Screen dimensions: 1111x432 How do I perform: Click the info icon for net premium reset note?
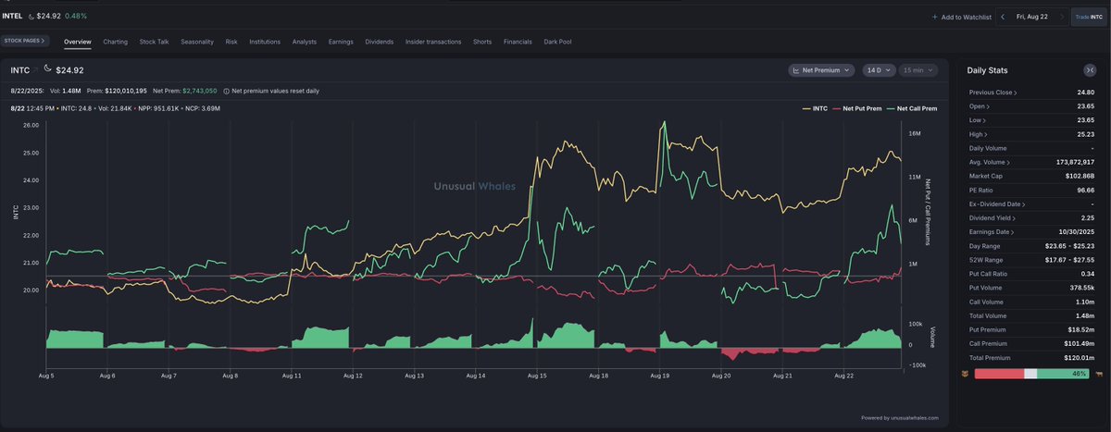click(x=227, y=92)
